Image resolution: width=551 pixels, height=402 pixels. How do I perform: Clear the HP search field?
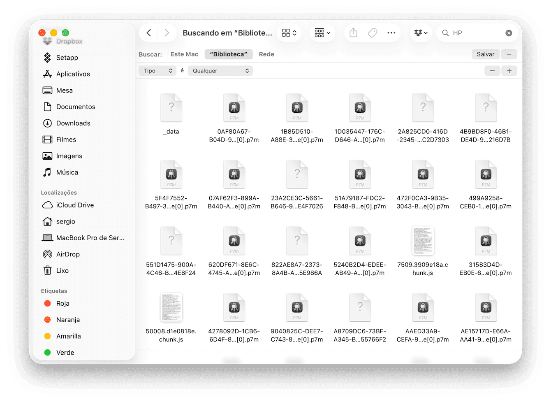coord(509,33)
